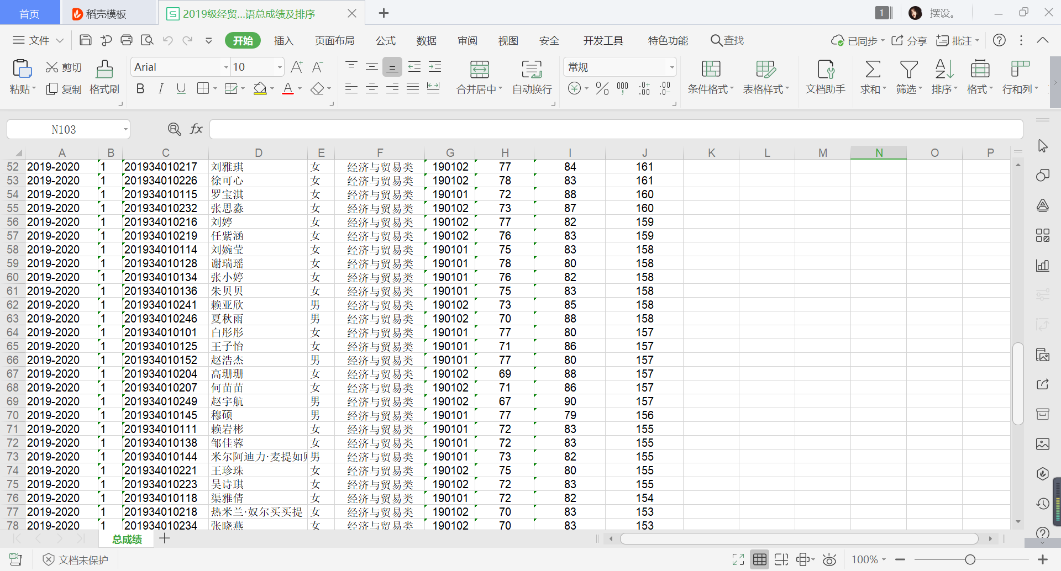Image resolution: width=1061 pixels, height=571 pixels.
Task: Cut selection with the 剪切 scissors
Action: 64,67
